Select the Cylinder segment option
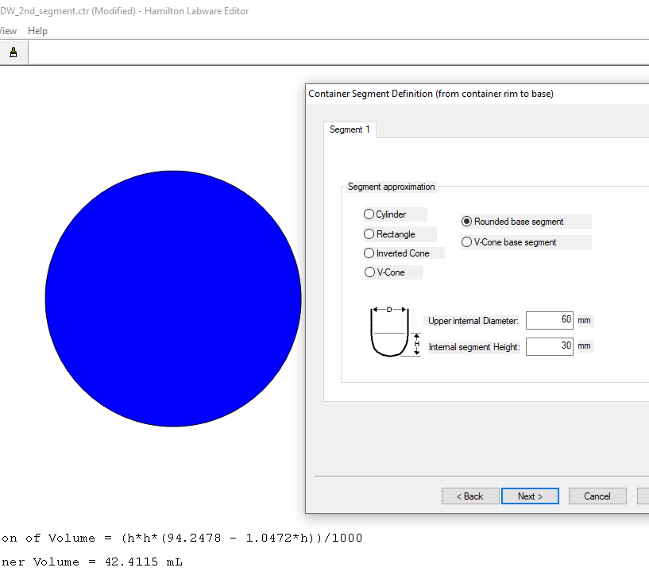The image size is (649, 579). point(369,214)
